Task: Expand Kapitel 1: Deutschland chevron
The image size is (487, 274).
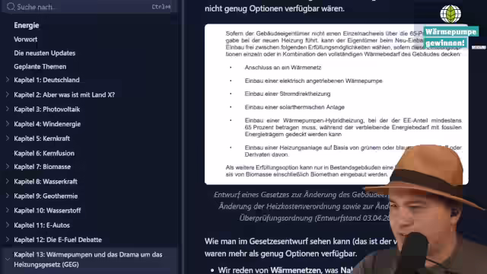Action: click(8, 80)
